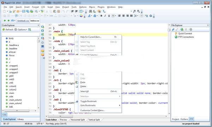Screen dimensions: 212x127
Task: Switch to the Untitled1.css tab
Action: point(23,21)
